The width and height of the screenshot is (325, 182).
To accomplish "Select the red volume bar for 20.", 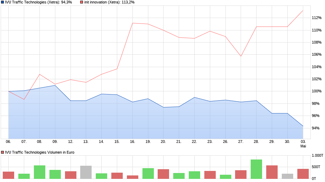I will (163, 174).
